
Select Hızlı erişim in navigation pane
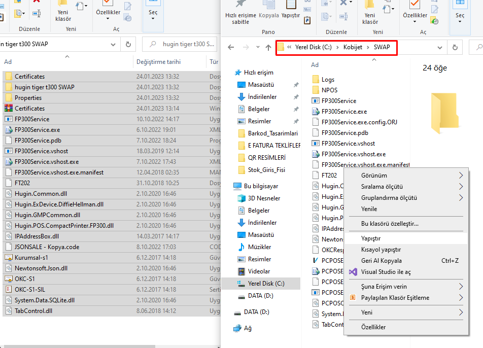pos(258,73)
